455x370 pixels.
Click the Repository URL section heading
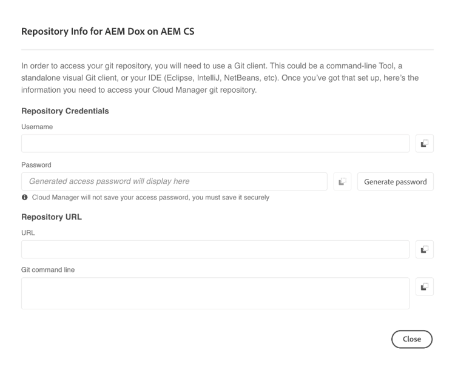tap(52, 217)
